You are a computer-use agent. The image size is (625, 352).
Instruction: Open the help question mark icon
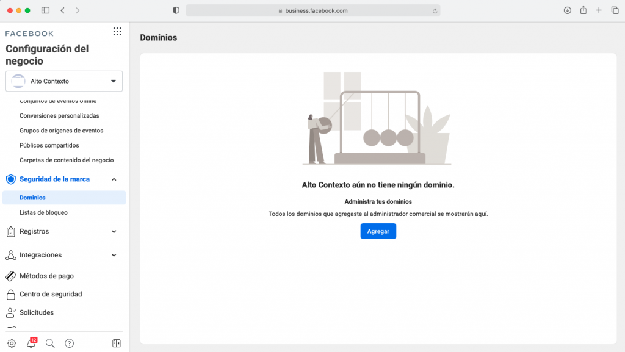[x=69, y=343]
